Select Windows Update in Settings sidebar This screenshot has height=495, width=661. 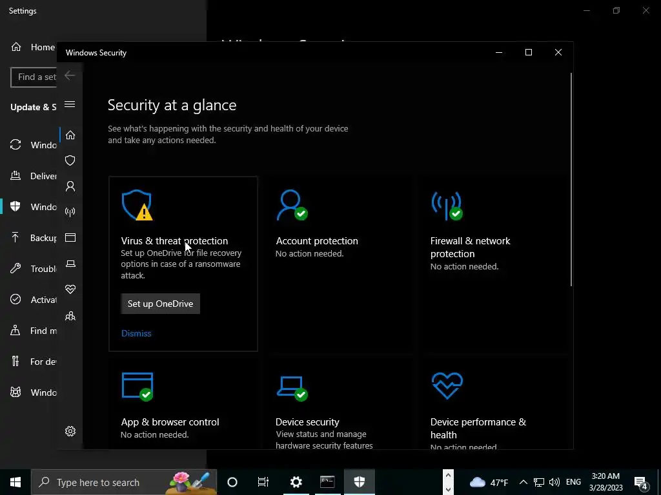33,145
